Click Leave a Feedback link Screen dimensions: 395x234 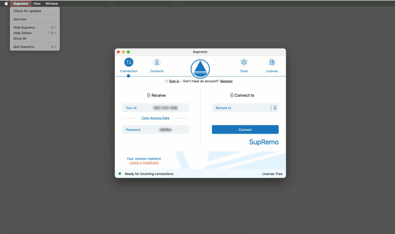pyautogui.click(x=144, y=163)
